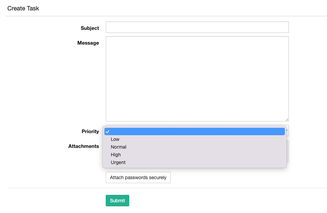Click the Attachments field label
327x213 pixels.
pyautogui.click(x=84, y=146)
